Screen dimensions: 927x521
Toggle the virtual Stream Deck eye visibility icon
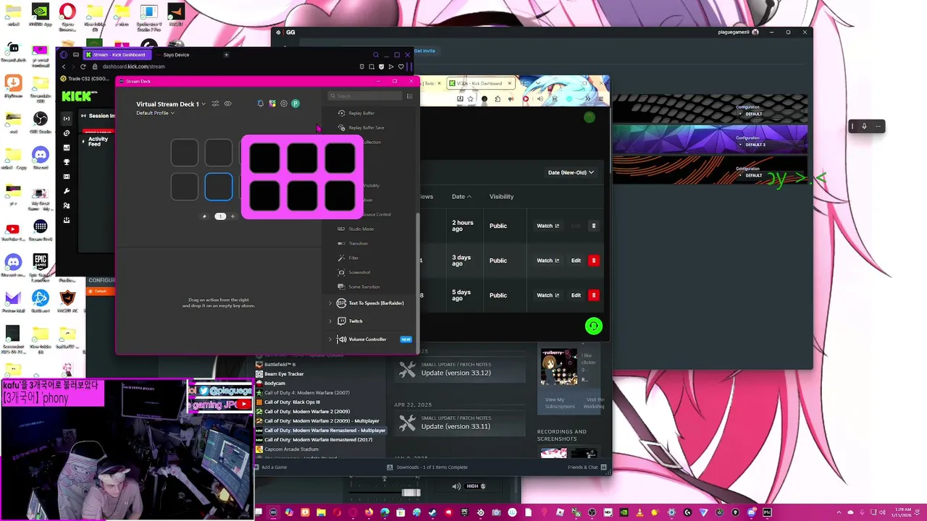(x=227, y=103)
